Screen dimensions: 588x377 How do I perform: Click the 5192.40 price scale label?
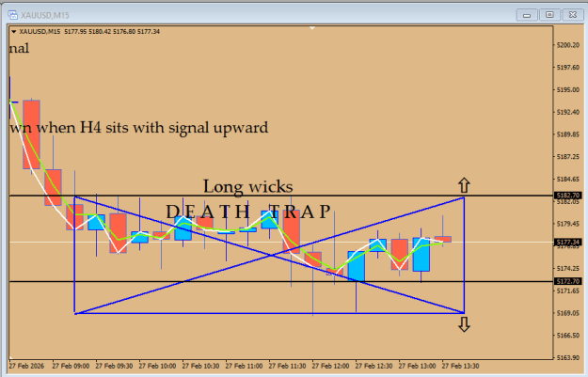(x=568, y=112)
